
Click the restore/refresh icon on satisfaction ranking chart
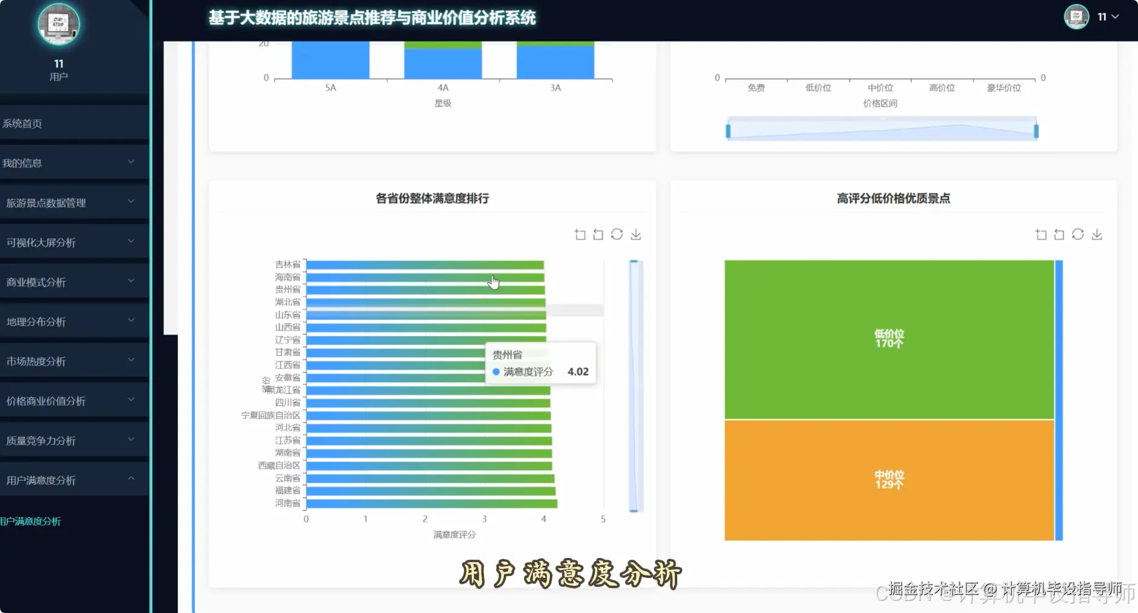617,234
